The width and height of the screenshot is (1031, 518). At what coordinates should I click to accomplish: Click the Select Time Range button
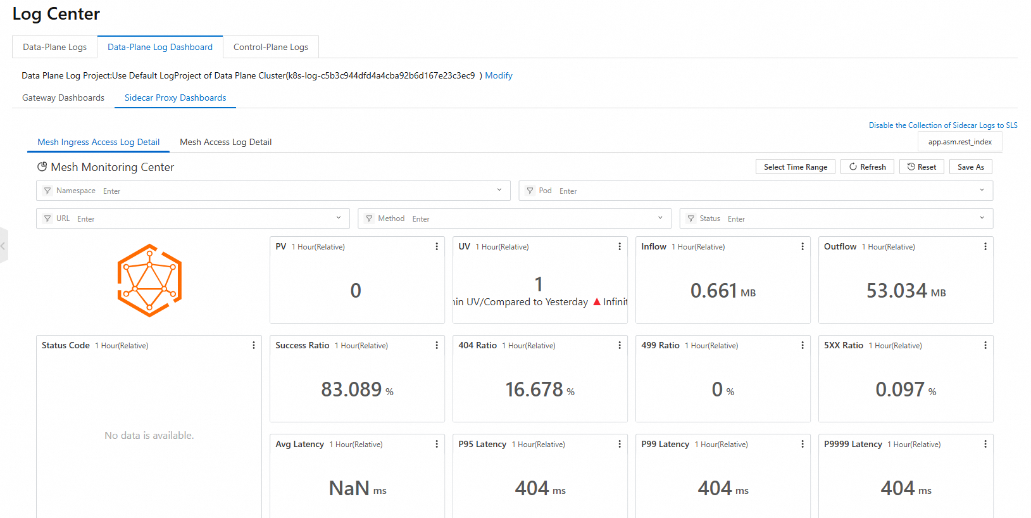point(796,167)
